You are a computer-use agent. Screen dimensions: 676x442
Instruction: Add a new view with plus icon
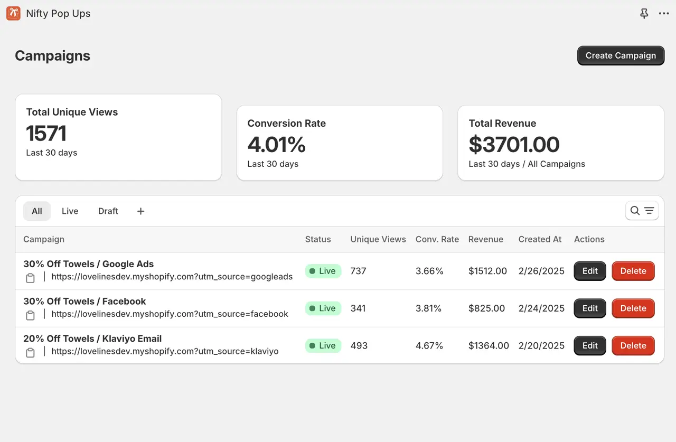point(140,211)
